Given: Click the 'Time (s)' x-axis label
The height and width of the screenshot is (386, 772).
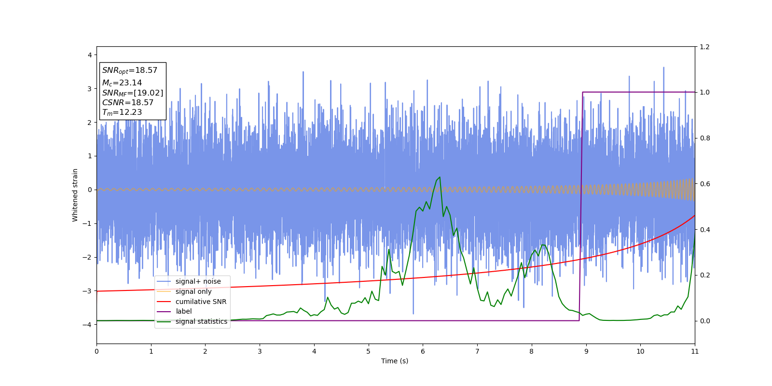Looking at the screenshot, I should click(395, 361).
